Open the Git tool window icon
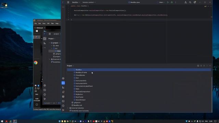The image size is (219, 123). tap(63, 110)
